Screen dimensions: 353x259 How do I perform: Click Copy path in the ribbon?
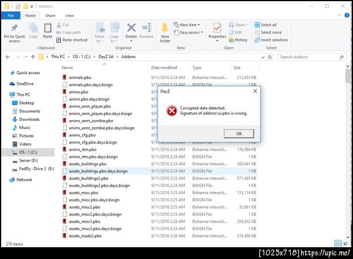[68, 32]
